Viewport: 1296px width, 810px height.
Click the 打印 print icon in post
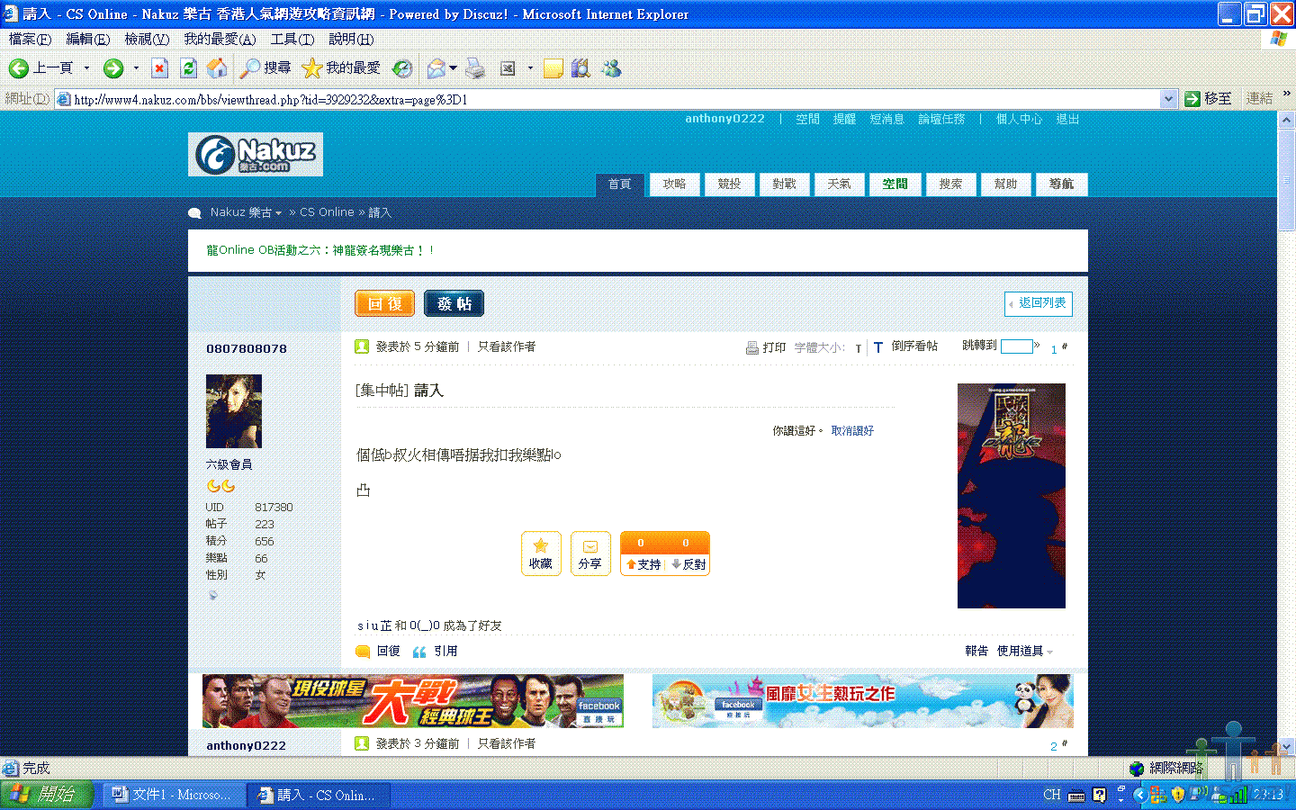766,347
